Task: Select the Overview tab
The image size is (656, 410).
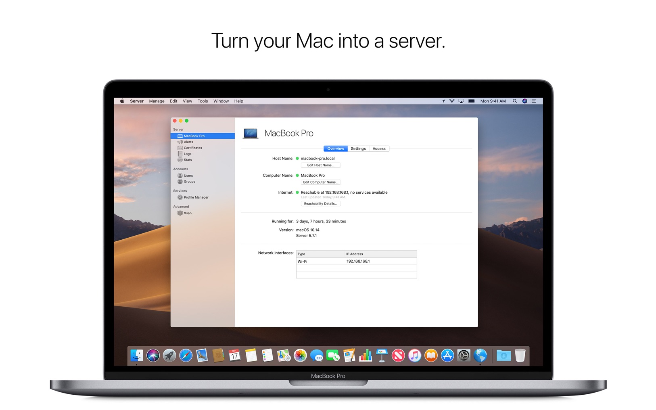Action: (335, 149)
